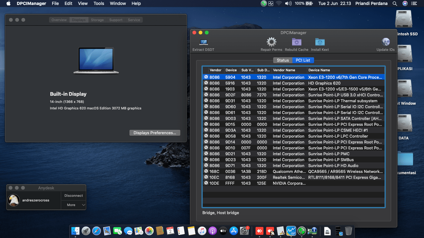Open the View menu
The image size is (424, 238).
tap(83, 3)
